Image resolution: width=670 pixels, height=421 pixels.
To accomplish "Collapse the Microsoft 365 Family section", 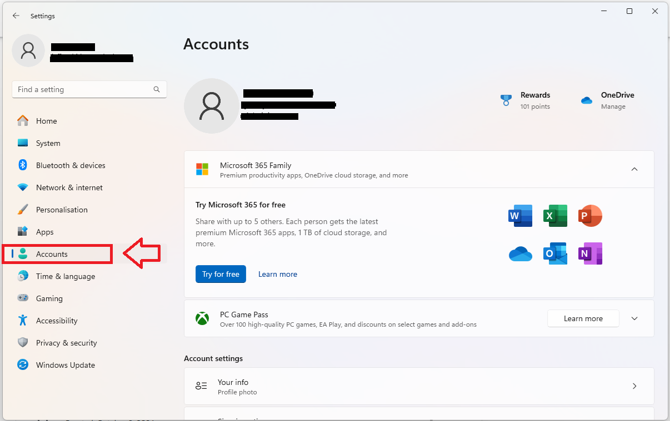I will click(x=634, y=169).
